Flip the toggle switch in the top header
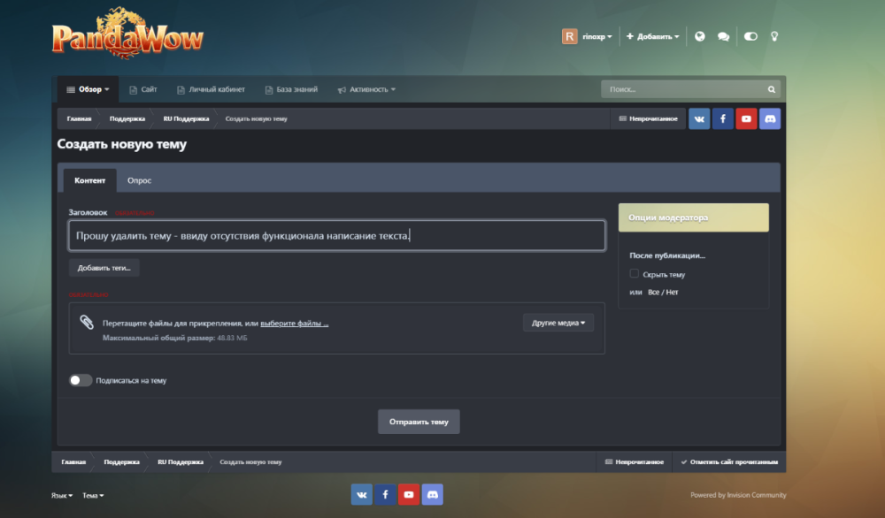 (x=750, y=36)
